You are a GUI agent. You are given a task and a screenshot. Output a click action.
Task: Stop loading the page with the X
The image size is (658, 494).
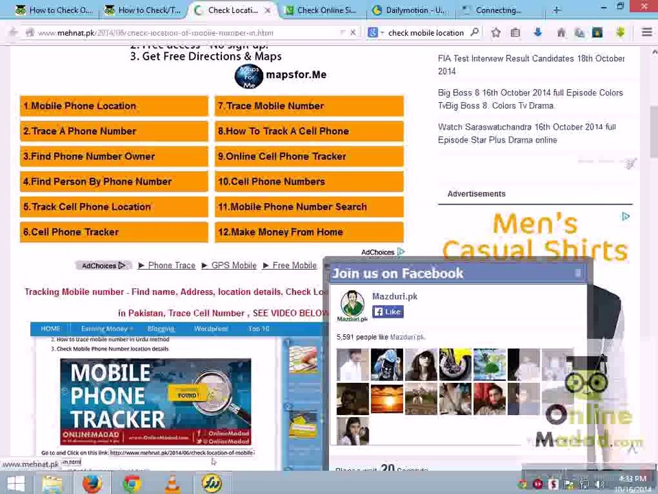tap(353, 32)
